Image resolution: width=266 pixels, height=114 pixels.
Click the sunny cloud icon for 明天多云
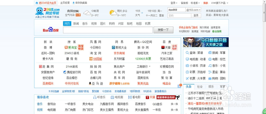pos(113,13)
